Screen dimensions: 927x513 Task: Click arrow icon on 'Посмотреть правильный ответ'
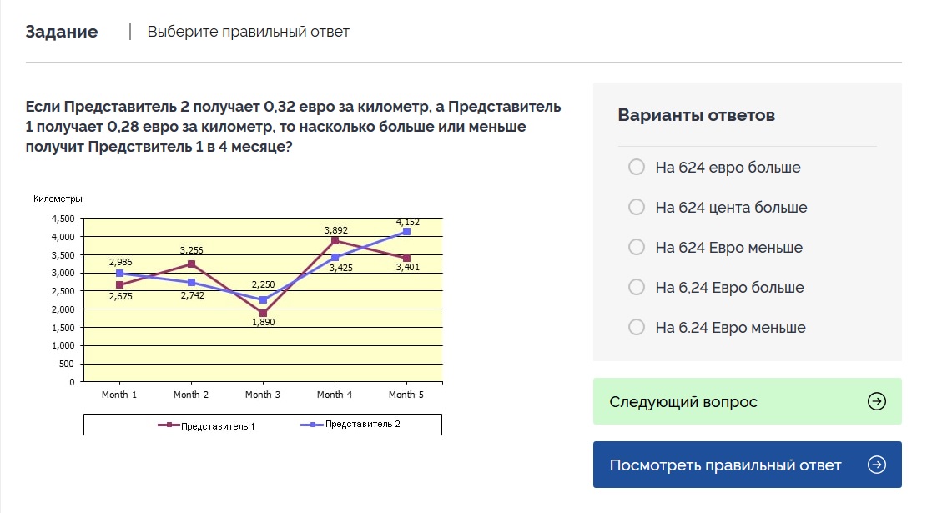pos(876,465)
